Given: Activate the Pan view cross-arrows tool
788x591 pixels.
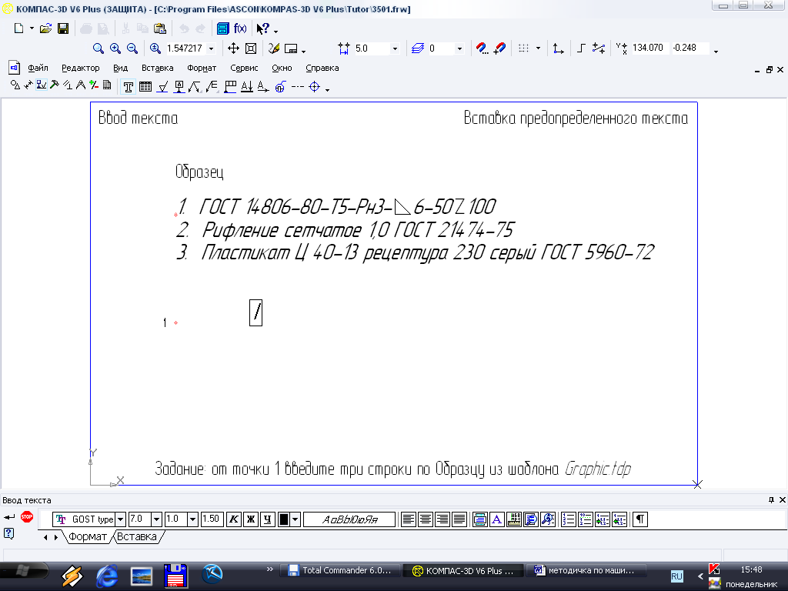Looking at the screenshot, I should tap(234, 48).
